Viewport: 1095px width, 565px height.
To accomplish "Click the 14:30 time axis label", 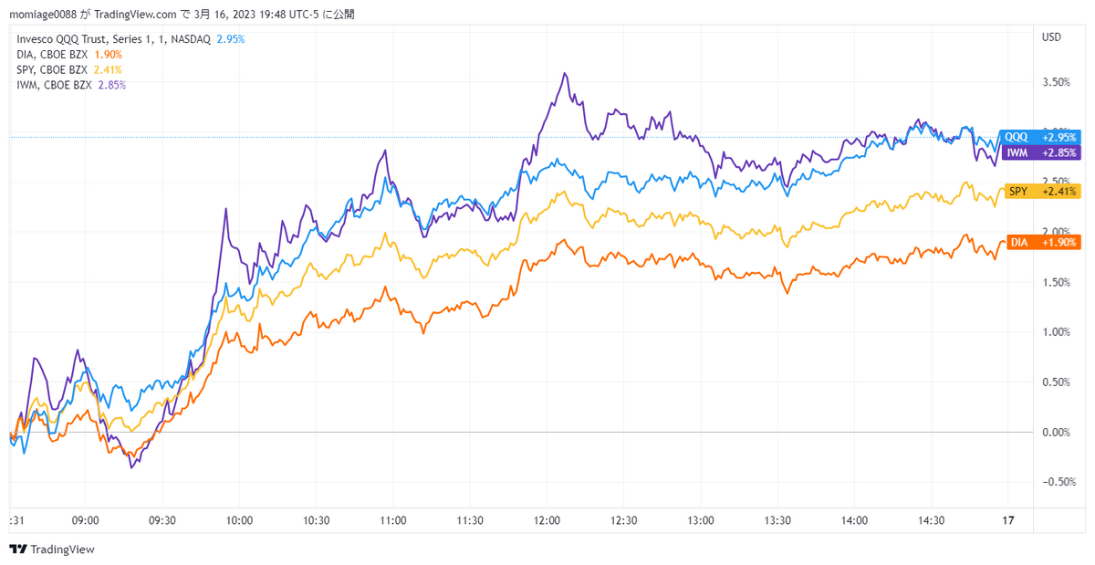I will click(932, 520).
